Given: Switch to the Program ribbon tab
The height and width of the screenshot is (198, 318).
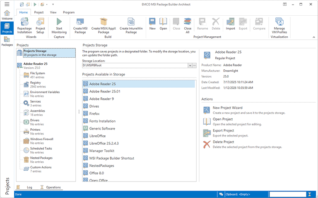Looking at the screenshot, I should pos(69,12).
